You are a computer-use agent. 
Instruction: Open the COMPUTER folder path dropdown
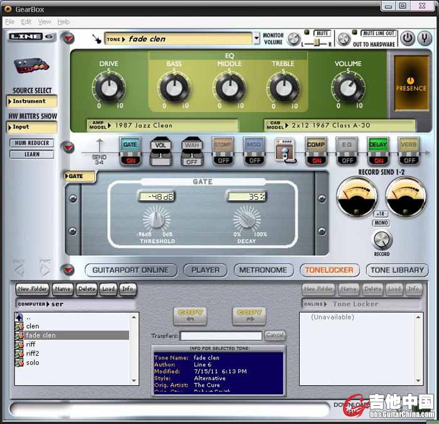[x=75, y=304]
